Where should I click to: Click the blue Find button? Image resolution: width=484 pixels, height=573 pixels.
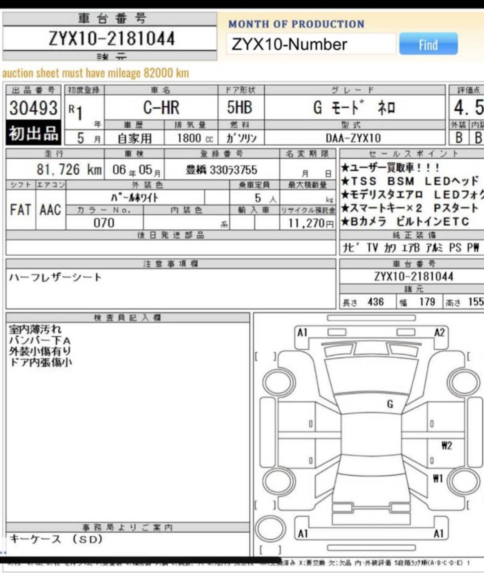coord(428,44)
